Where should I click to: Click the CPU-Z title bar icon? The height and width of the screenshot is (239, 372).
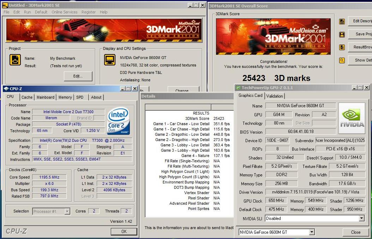[6, 89]
